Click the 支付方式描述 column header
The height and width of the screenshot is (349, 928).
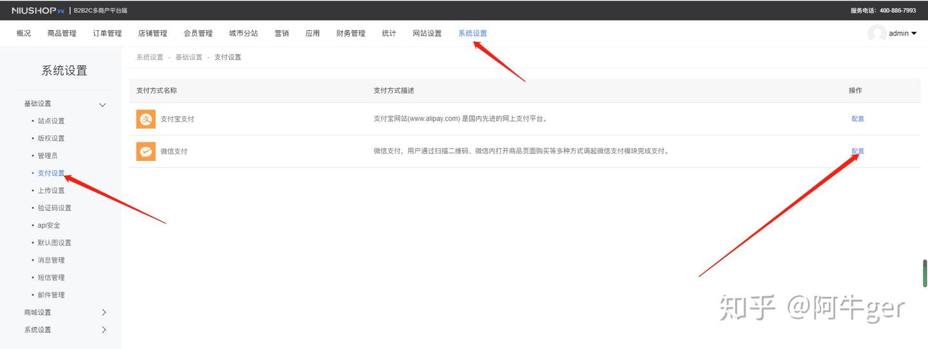394,91
